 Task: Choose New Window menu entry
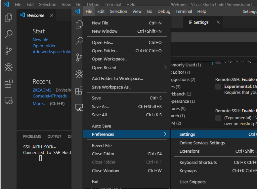(127, 31)
